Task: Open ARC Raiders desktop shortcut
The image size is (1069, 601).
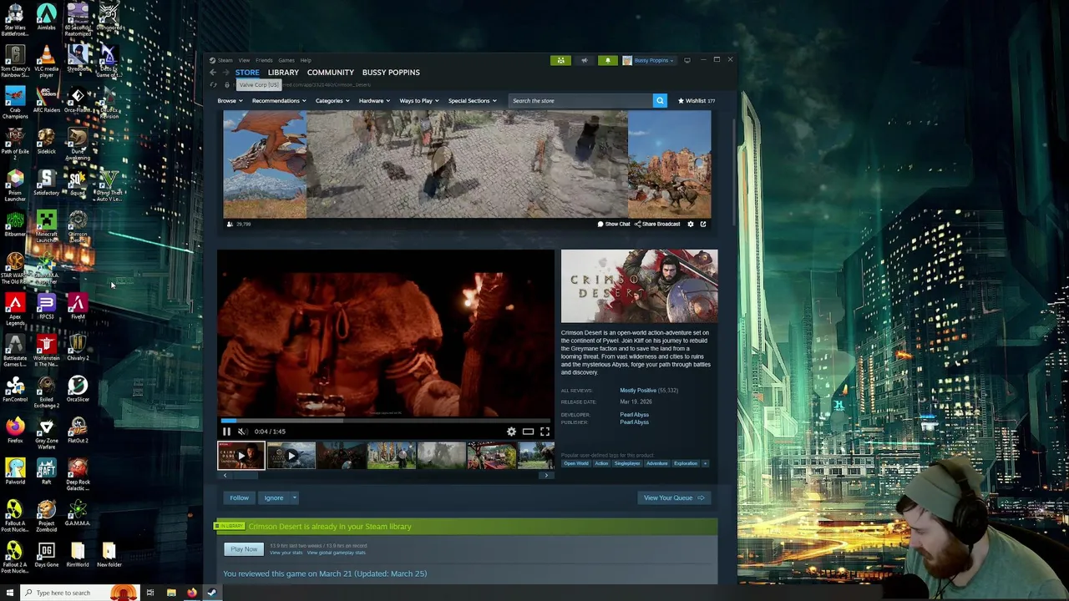Action: coord(46,101)
